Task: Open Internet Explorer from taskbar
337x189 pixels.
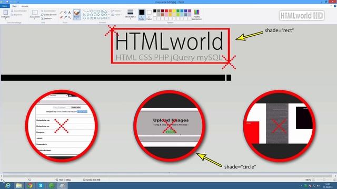Action: pyautogui.click(x=8, y=185)
